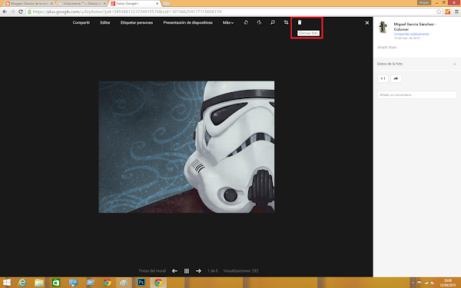Go to the previous photo arrow

coord(174,271)
